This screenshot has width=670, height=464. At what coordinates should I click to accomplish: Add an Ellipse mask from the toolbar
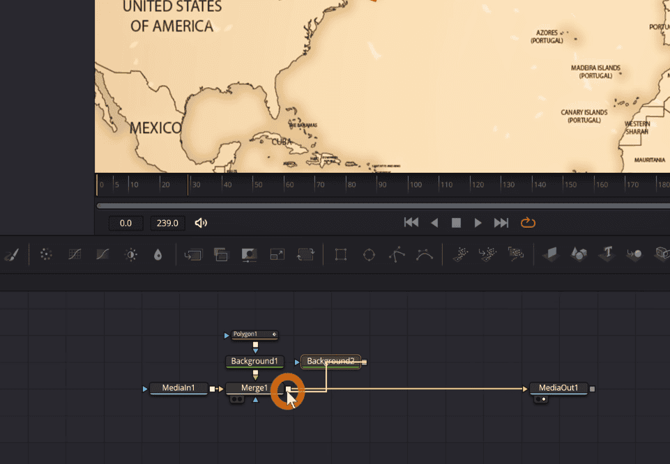point(369,255)
